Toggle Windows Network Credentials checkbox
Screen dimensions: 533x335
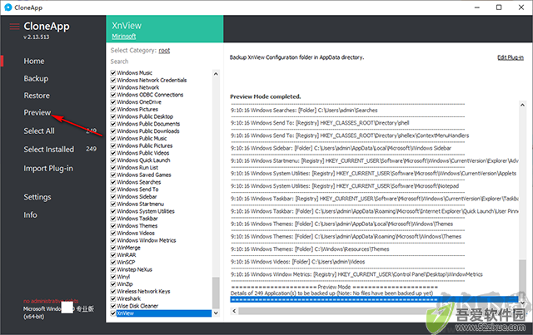pyautogui.click(x=113, y=80)
